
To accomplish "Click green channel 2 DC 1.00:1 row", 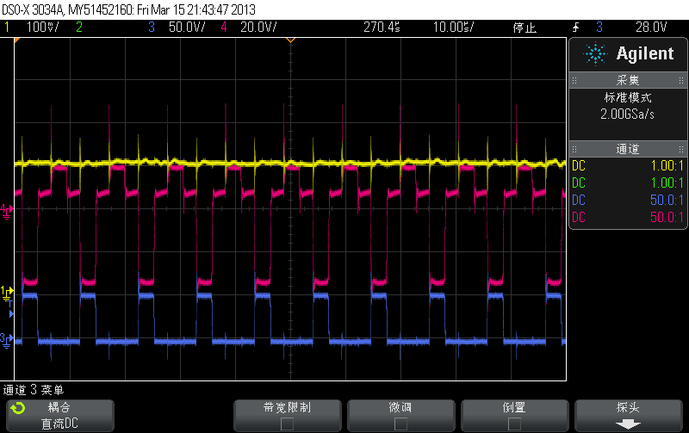I will [x=628, y=183].
